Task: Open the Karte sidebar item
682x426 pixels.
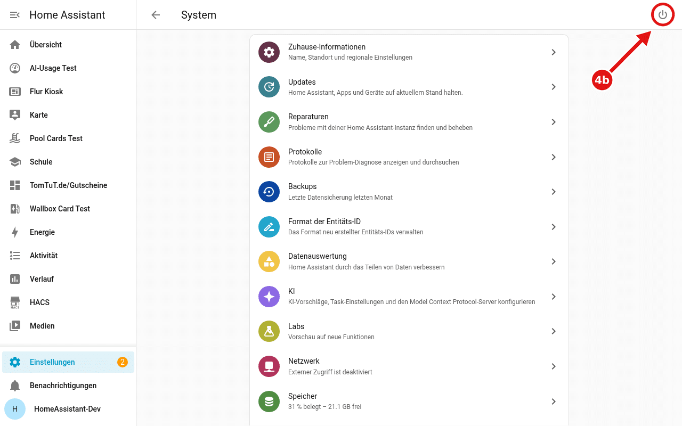Action: pyautogui.click(x=68, y=115)
